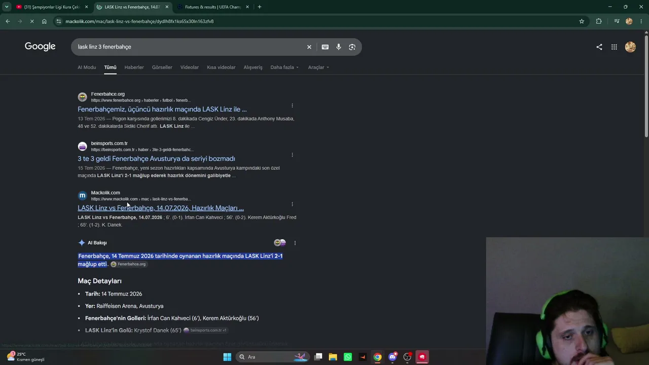This screenshot has width=649, height=365.
Task: Open Google Chrome from the taskbar
Action: tap(377, 357)
